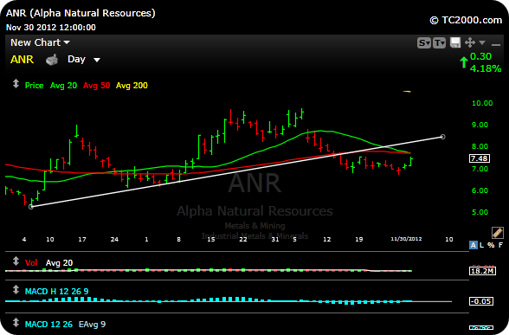The height and width of the screenshot is (335, 509).
Task: Click the 4.18% change value
Action: click(486, 68)
